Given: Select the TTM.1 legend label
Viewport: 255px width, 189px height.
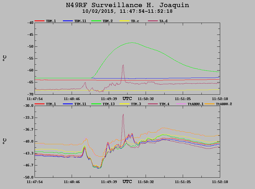Looking at the screenshot, I should click(x=51, y=104).
